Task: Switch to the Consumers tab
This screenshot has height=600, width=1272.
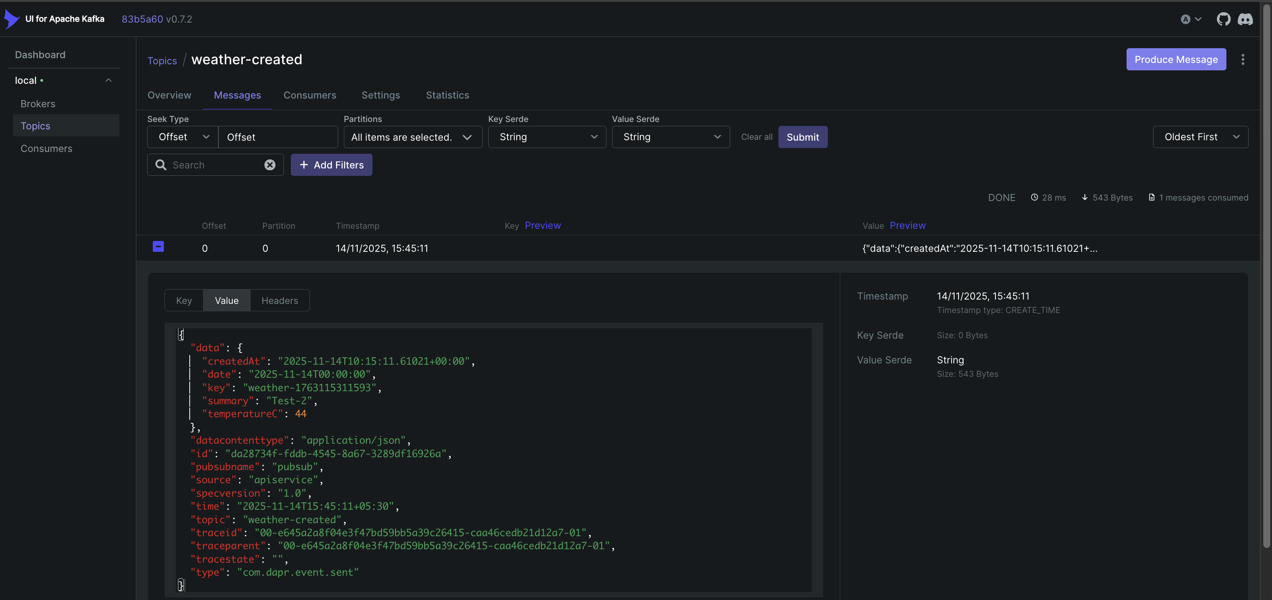Action: [310, 95]
